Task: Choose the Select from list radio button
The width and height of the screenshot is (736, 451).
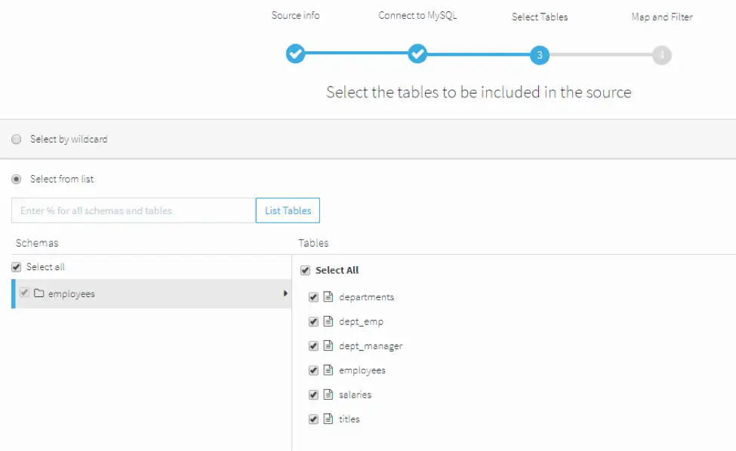Action: click(17, 179)
